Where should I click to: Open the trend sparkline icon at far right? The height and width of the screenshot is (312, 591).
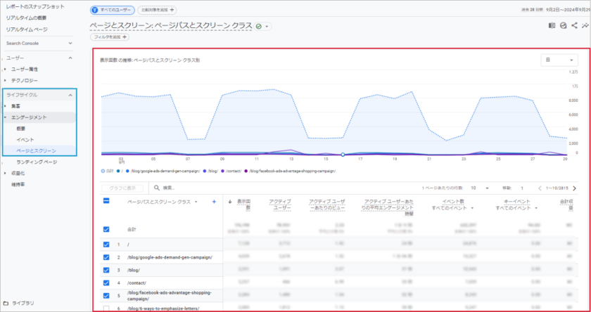tap(585, 25)
